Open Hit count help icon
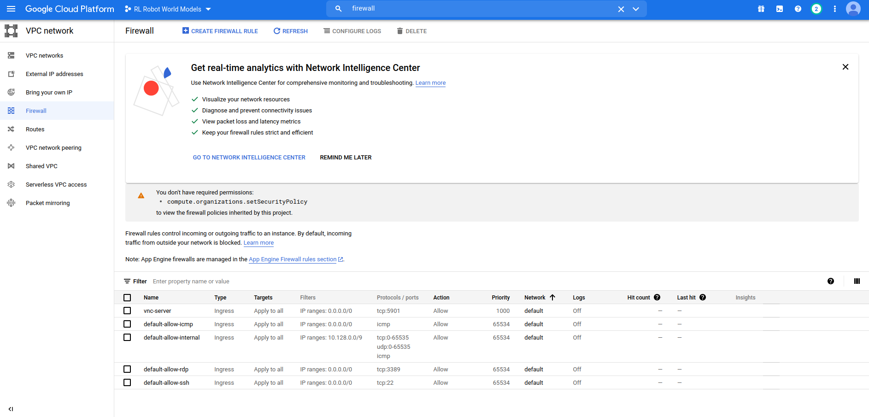This screenshot has height=417, width=869. (657, 297)
